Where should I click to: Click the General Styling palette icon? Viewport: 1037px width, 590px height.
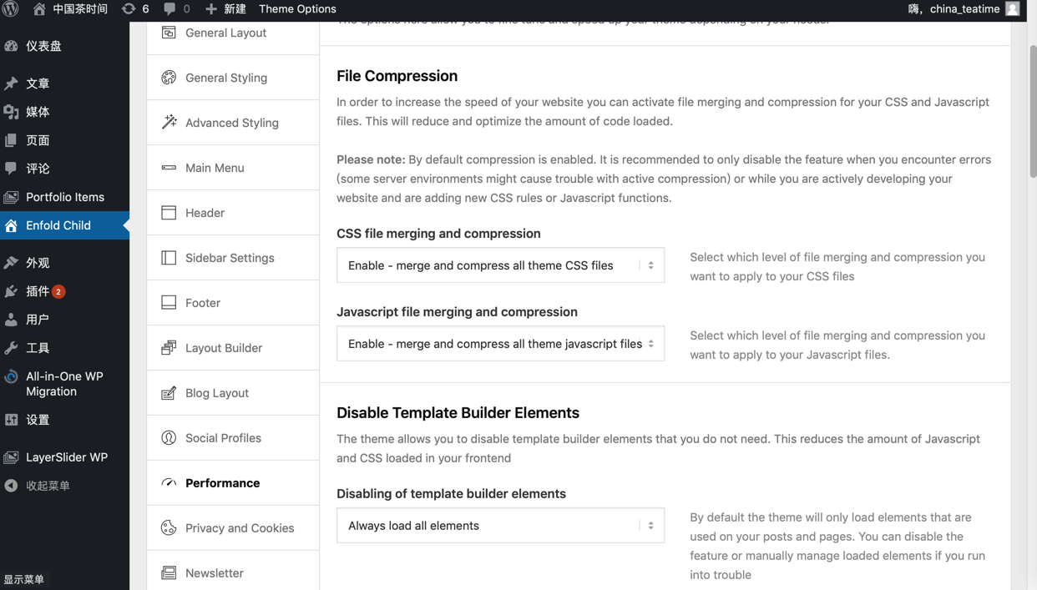(x=169, y=78)
